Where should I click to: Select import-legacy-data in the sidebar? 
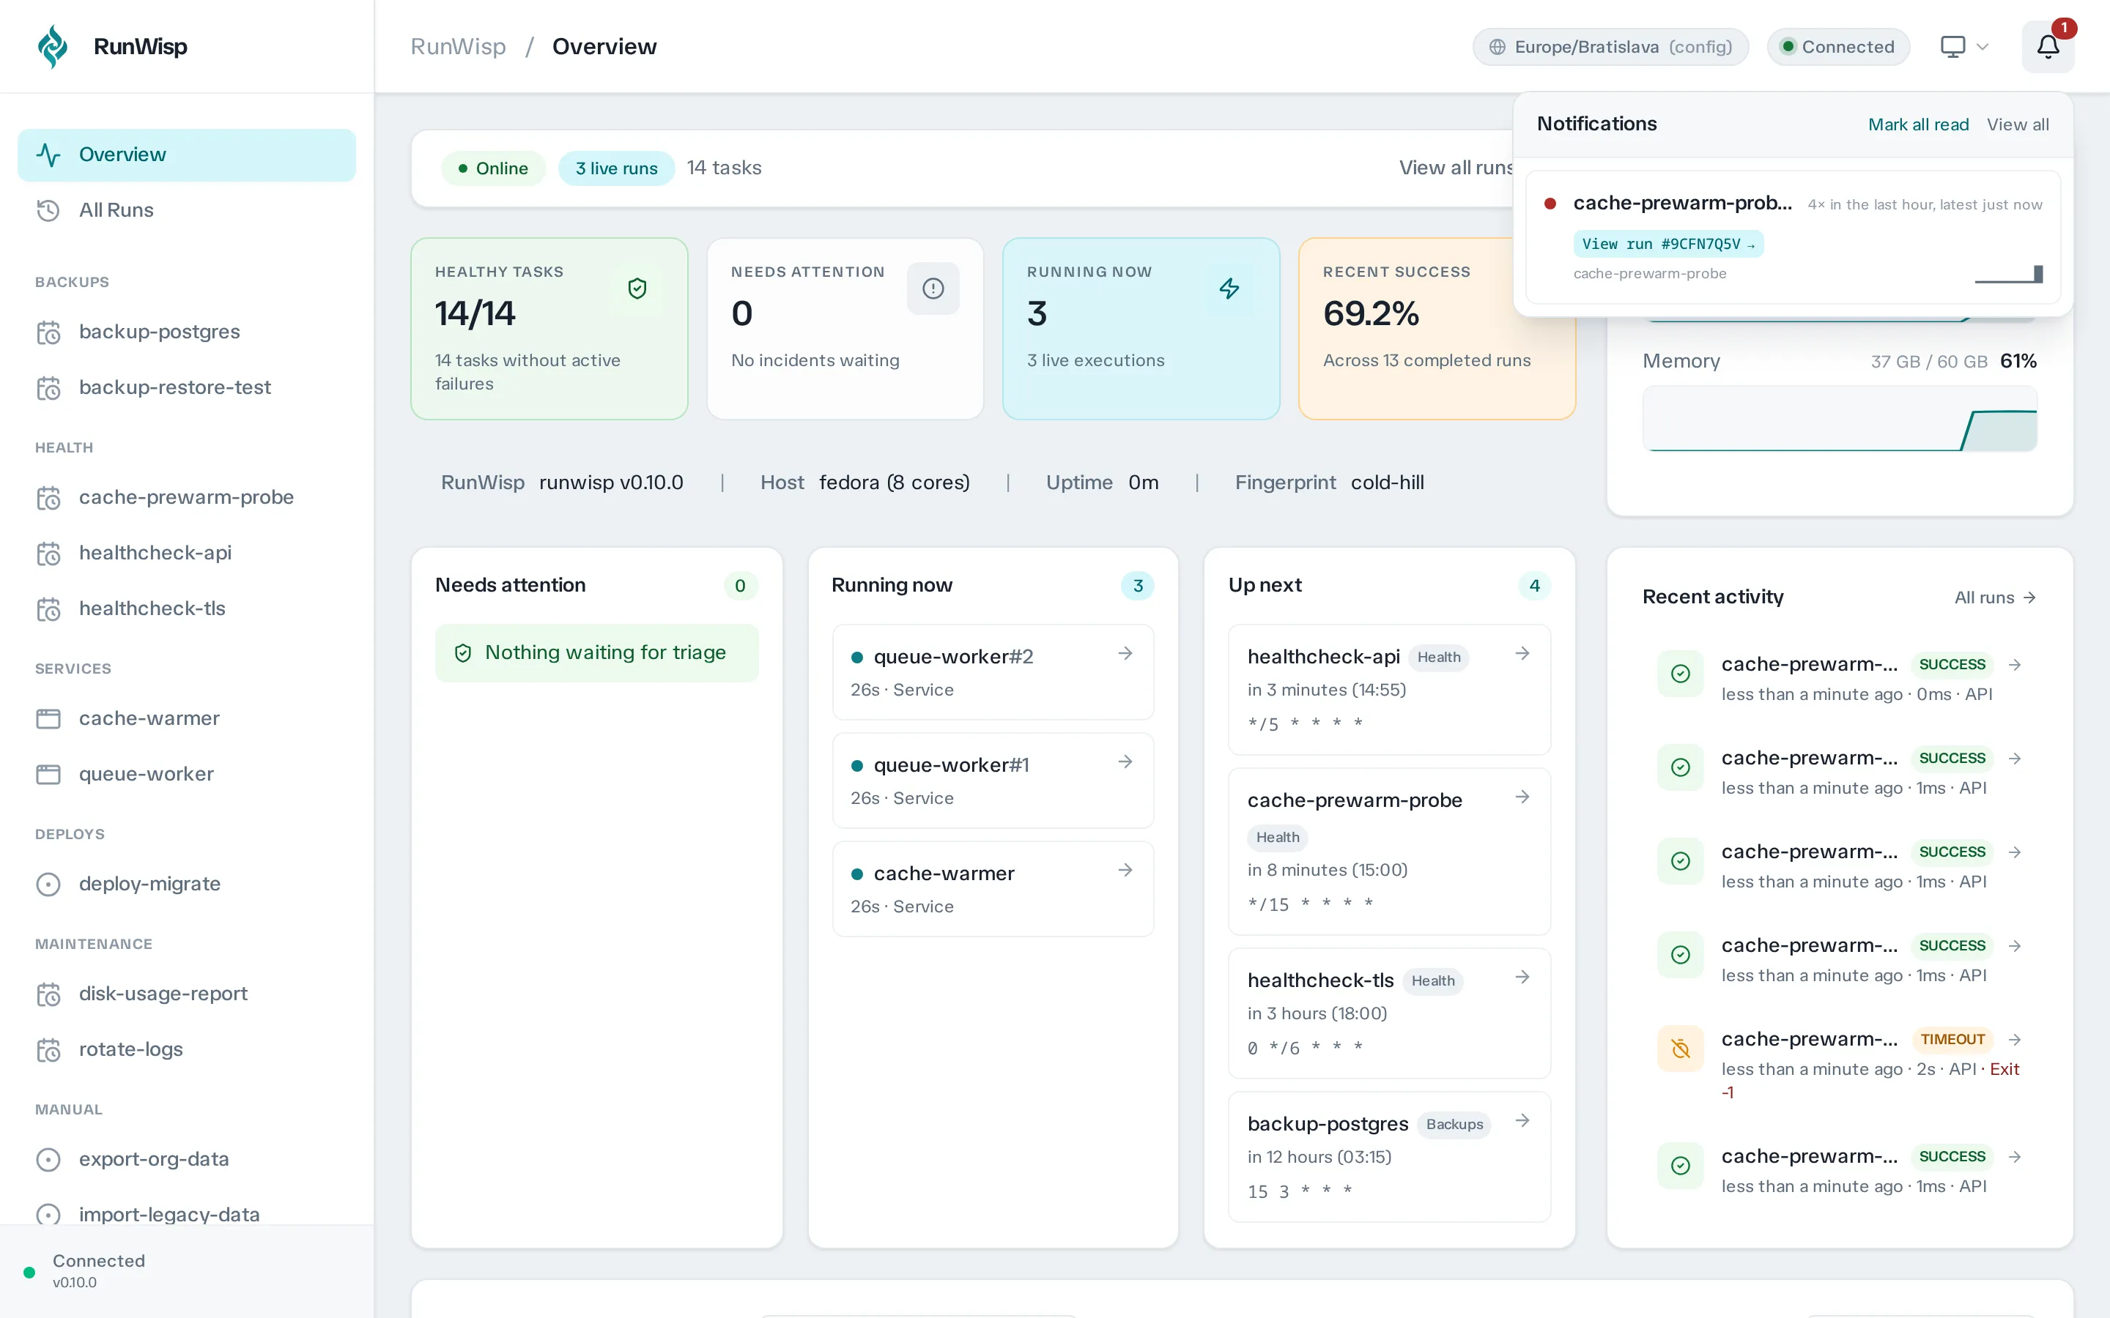pos(187,1214)
